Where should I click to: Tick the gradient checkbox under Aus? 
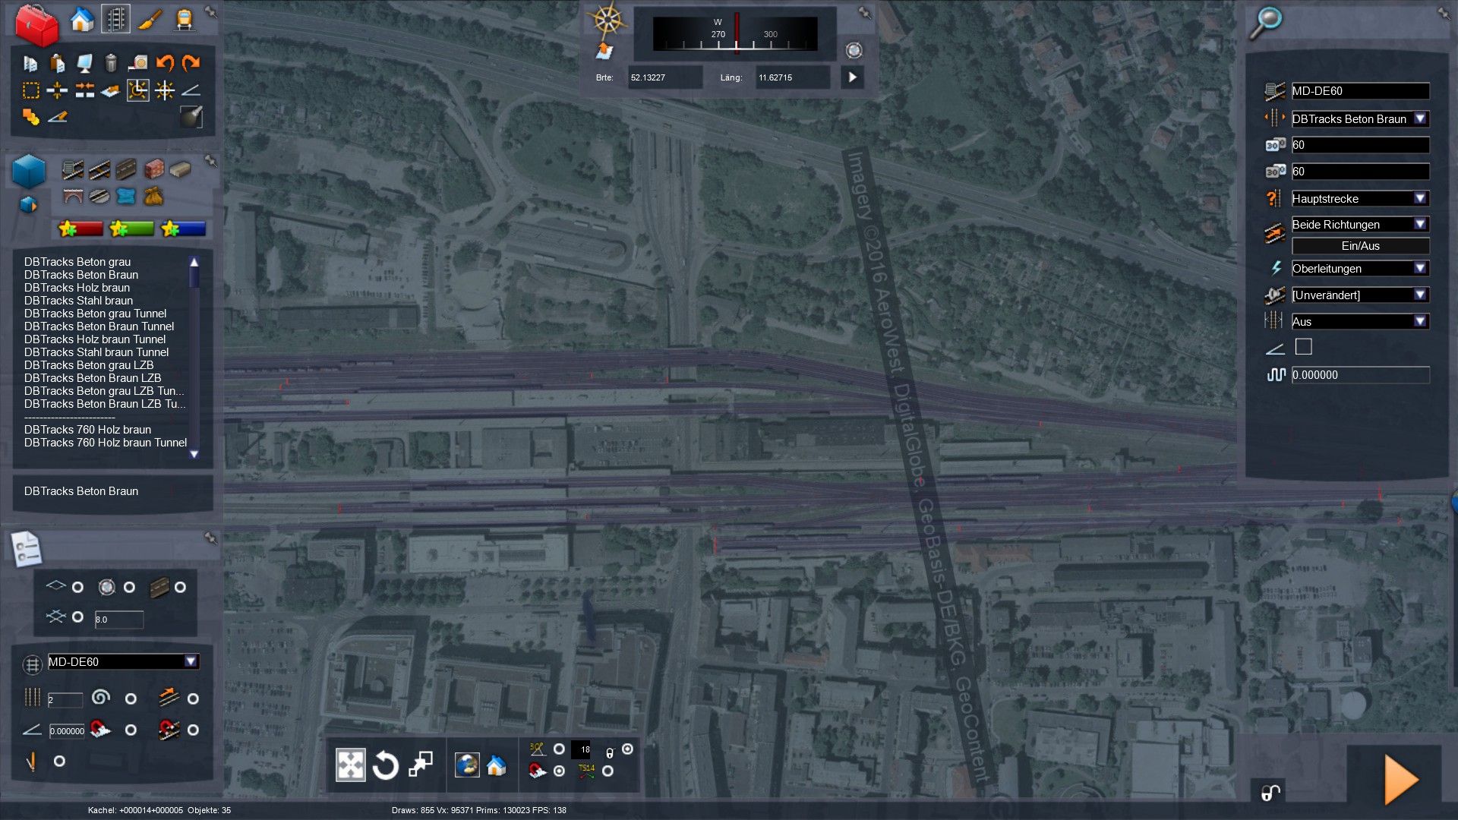point(1303,347)
